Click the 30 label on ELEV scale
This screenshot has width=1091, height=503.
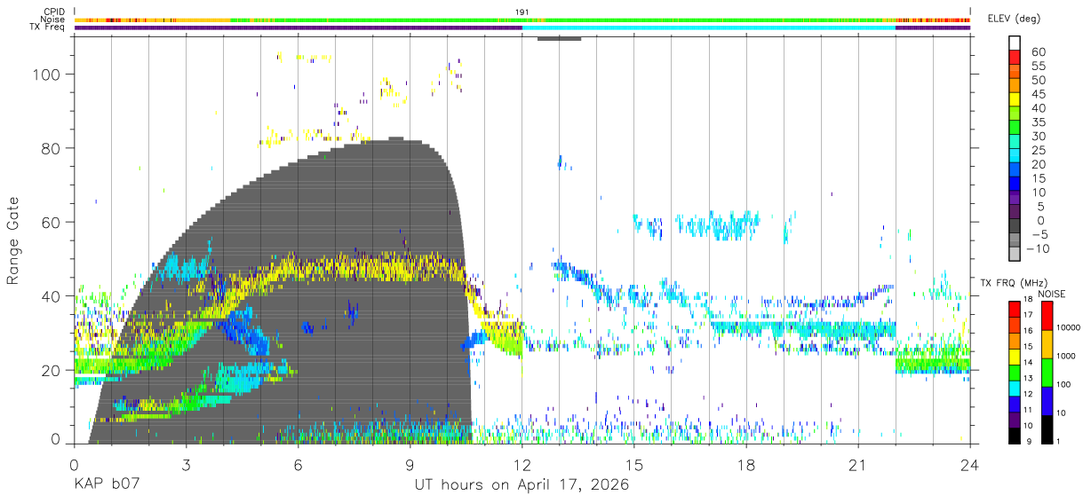(1038, 136)
